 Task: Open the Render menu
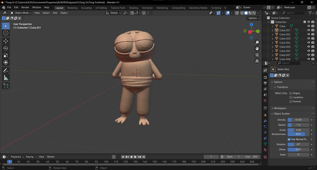tap(25, 8)
